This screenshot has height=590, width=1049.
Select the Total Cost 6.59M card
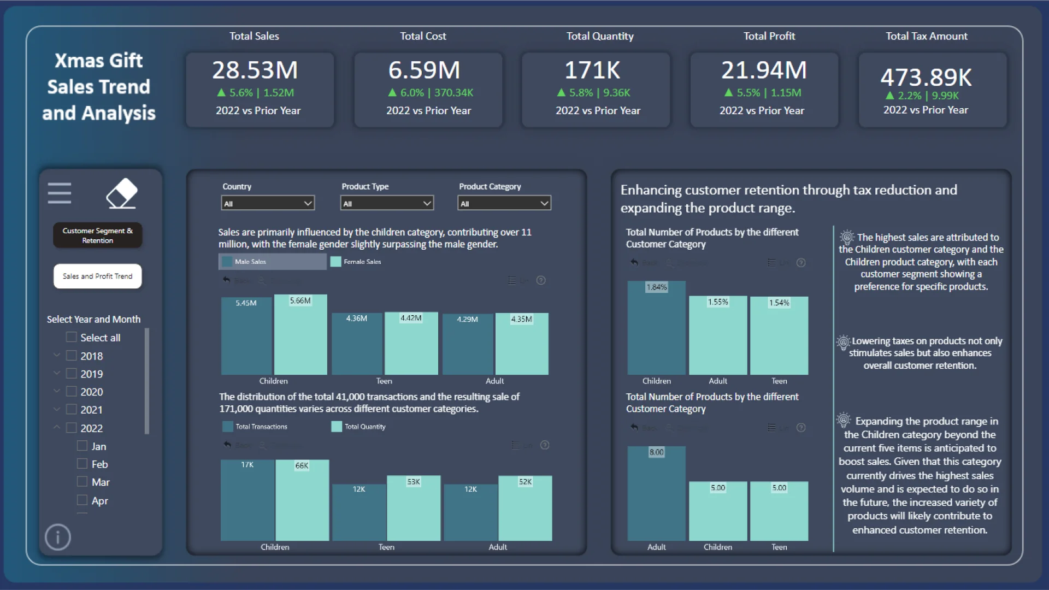click(428, 90)
